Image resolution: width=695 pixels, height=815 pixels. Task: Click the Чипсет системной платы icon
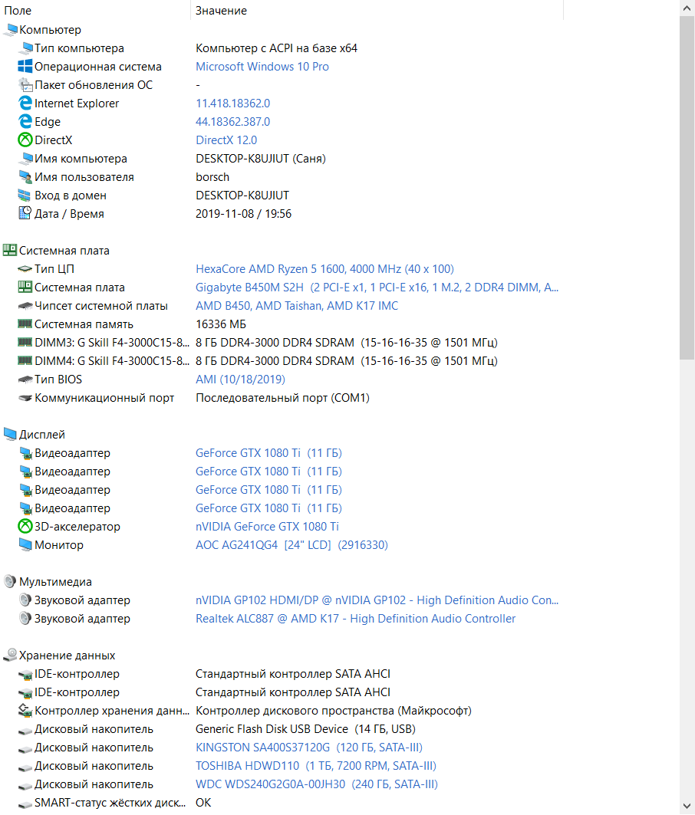[25, 306]
